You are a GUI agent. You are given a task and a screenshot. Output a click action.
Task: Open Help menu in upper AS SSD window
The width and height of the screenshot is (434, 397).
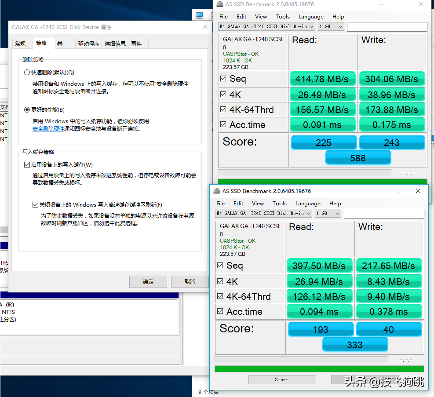[x=338, y=17]
